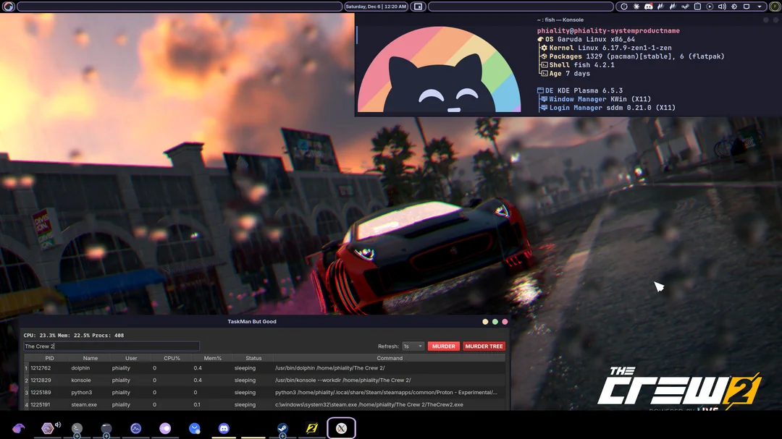Open the blue shopping bag store icon
The width and height of the screenshot is (782, 439).
[x=195, y=429]
